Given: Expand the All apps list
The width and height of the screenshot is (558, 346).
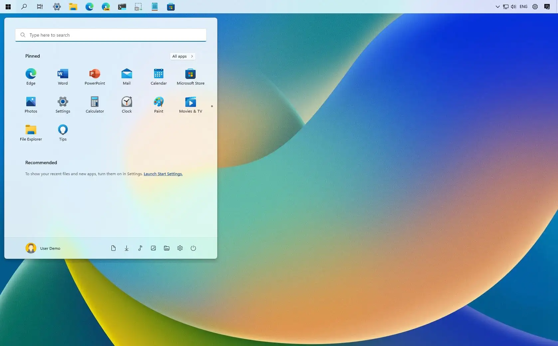Looking at the screenshot, I should click(182, 56).
